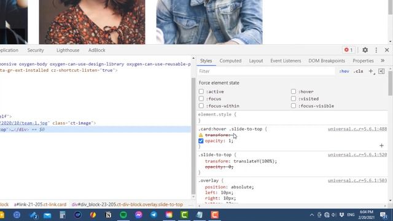Enable the :focus forced state
Viewport: 393px width, 221px height.
click(x=201, y=98)
